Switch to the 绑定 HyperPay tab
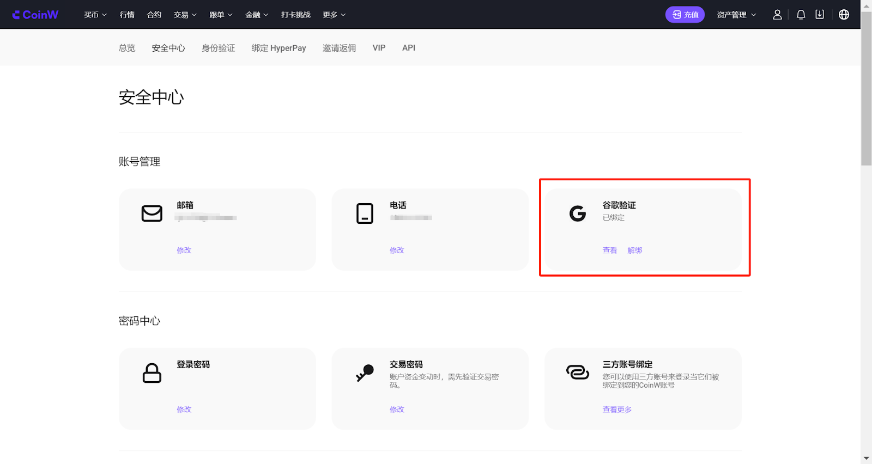This screenshot has width=872, height=464. [x=279, y=48]
